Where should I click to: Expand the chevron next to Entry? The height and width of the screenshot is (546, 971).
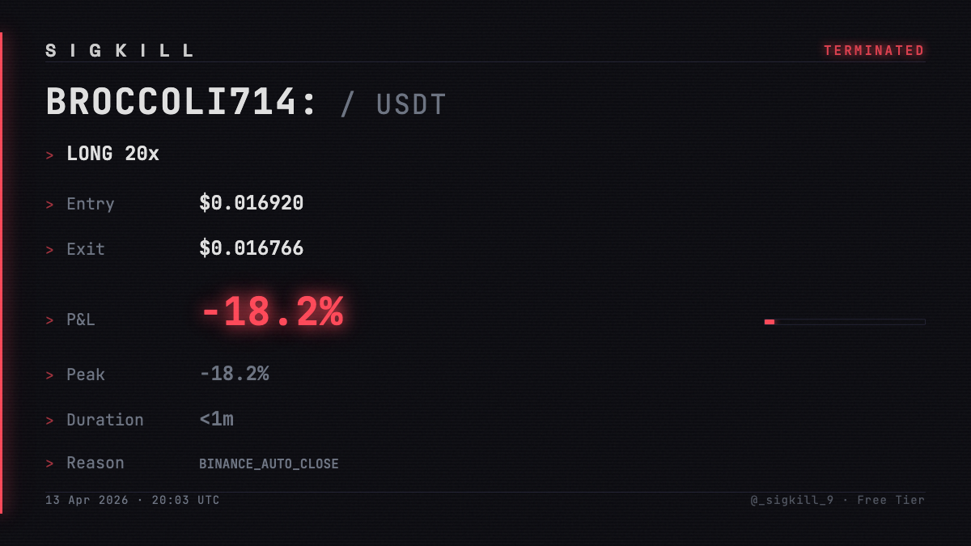pos(50,205)
